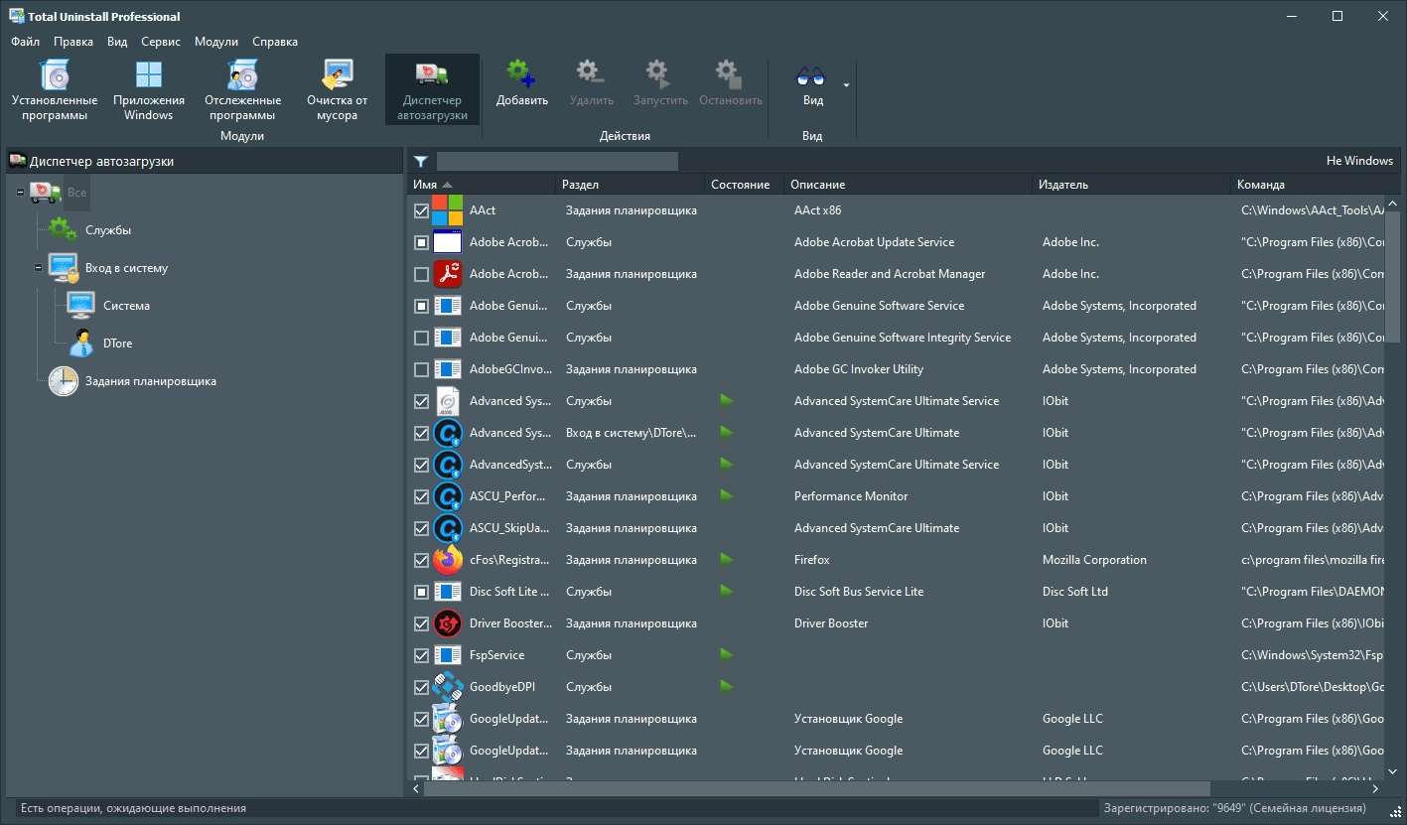This screenshot has width=1407, height=825.
Task: Select the DTore user node
Action: click(x=81, y=343)
